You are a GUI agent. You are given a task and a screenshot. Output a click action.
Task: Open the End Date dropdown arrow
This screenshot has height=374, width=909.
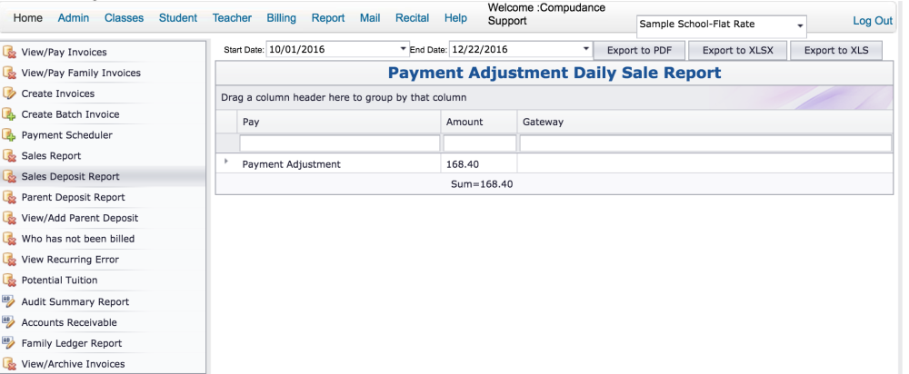point(586,49)
